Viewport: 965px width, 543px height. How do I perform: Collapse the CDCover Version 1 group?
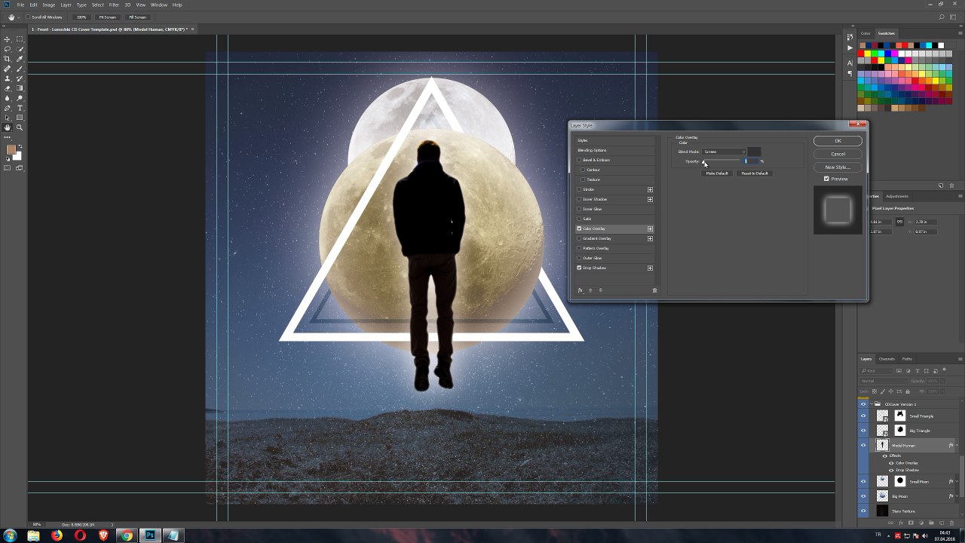(x=872, y=404)
